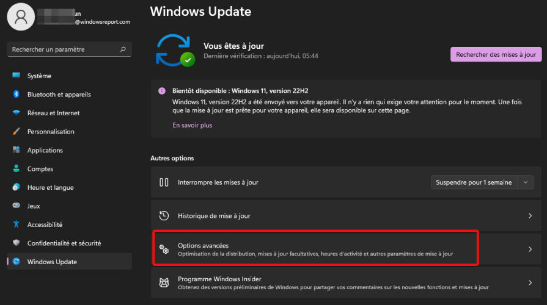Click the Bientôt disponible Windows 11 22H2 heading

click(x=240, y=91)
